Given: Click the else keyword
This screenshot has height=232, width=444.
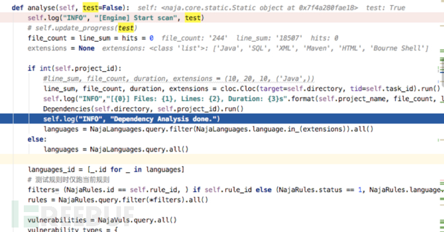Looking at the screenshot, I should 37,139.
